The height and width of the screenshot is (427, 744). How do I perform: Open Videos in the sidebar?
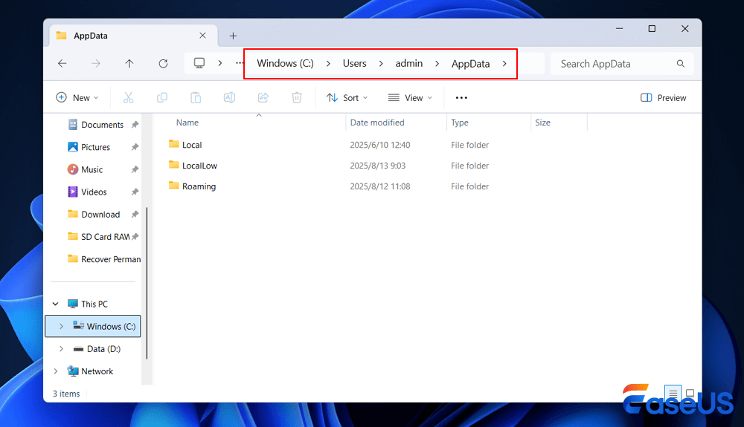click(x=87, y=192)
